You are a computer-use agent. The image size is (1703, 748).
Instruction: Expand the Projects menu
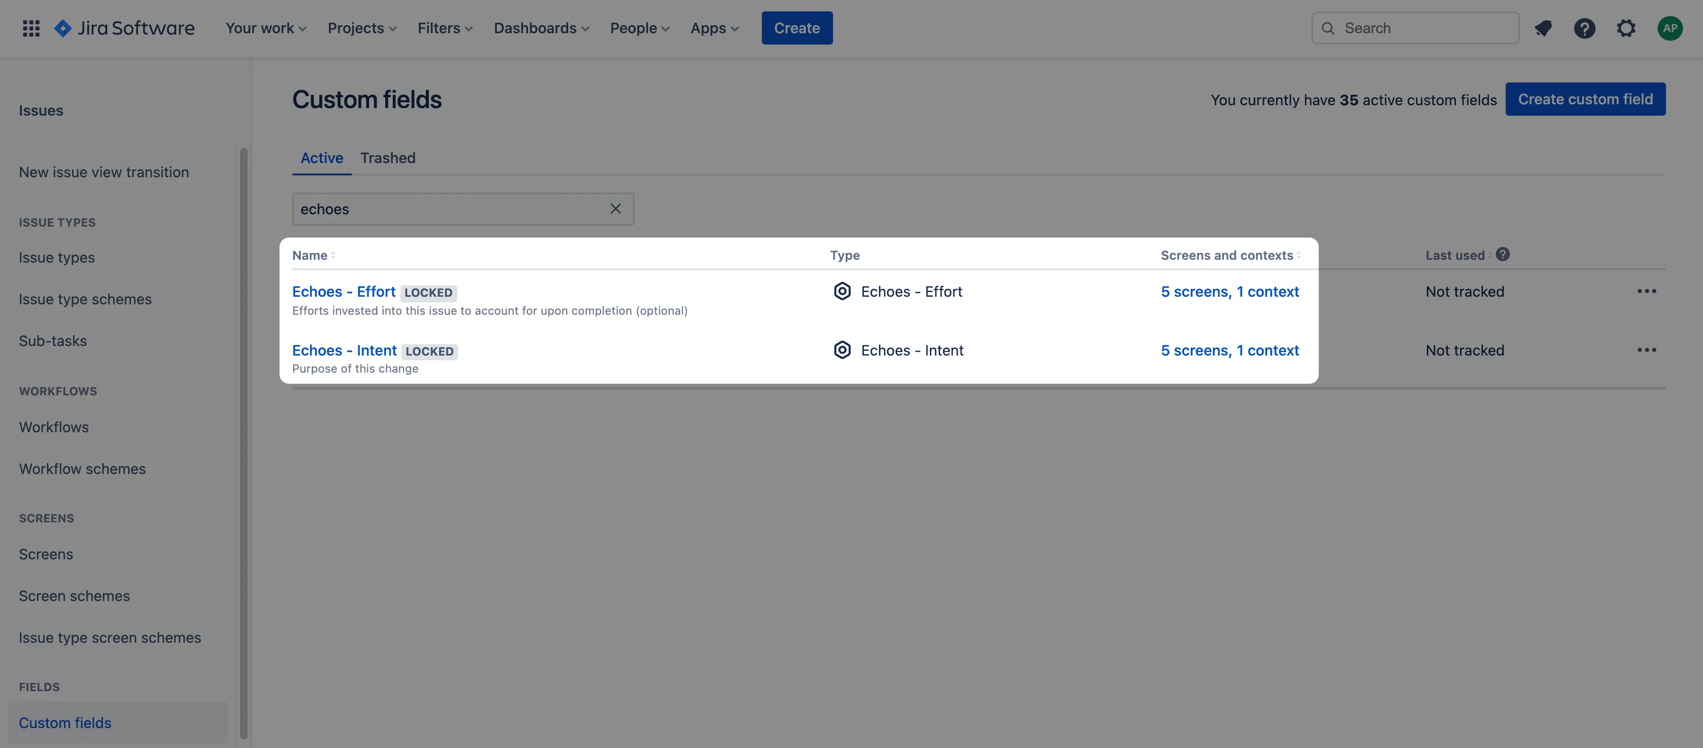coord(361,28)
